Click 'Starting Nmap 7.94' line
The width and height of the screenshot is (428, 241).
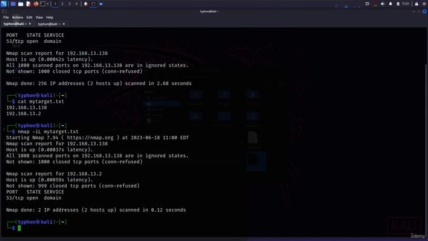point(98,137)
